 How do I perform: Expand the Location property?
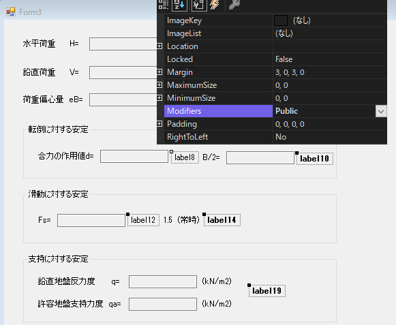pyautogui.click(x=159, y=46)
